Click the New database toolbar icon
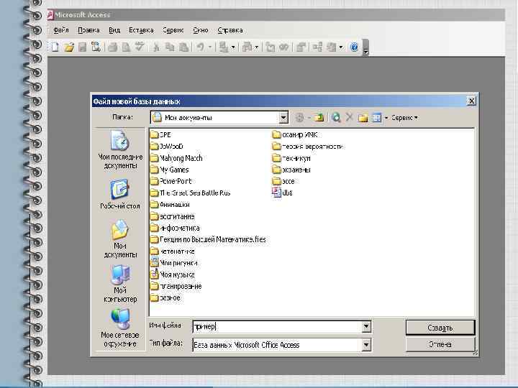 [55, 47]
